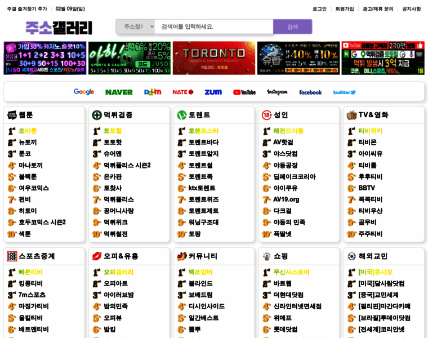Open the 유럽 banner ad
This screenshot has width=428, height=338.
point(298,58)
